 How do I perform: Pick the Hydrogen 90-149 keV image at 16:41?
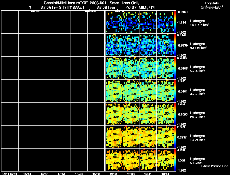(x=148, y=45)
